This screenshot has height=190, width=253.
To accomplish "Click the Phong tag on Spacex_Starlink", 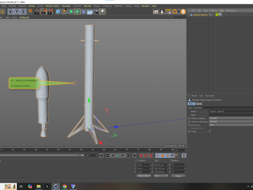I will [x=221, y=15].
